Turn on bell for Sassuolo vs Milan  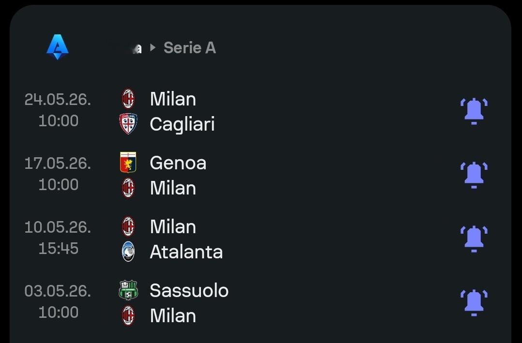474,302
